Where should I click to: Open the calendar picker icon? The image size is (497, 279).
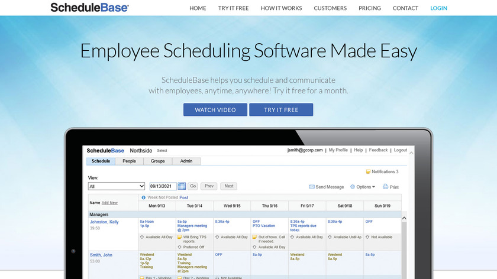[x=182, y=186]
